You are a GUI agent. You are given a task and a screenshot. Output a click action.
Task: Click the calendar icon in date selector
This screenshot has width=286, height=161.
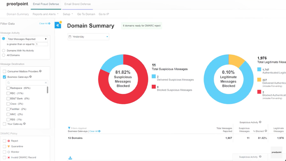pos(70,37)
